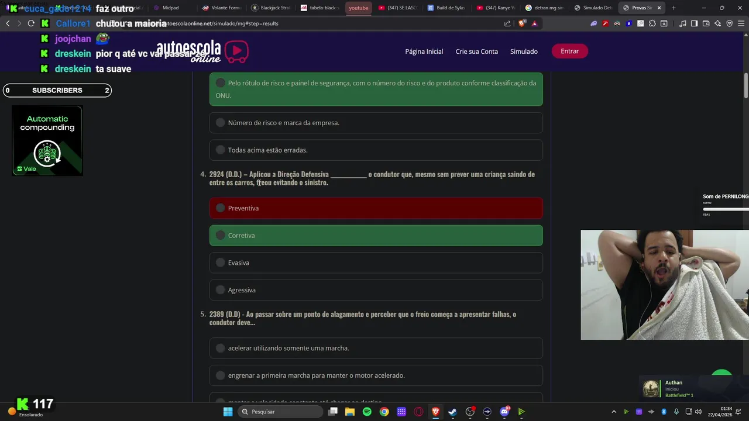Screen dimensions: 749x421
Task: Switch to 'Build de Sylas' tab
Action: point(446,8)
